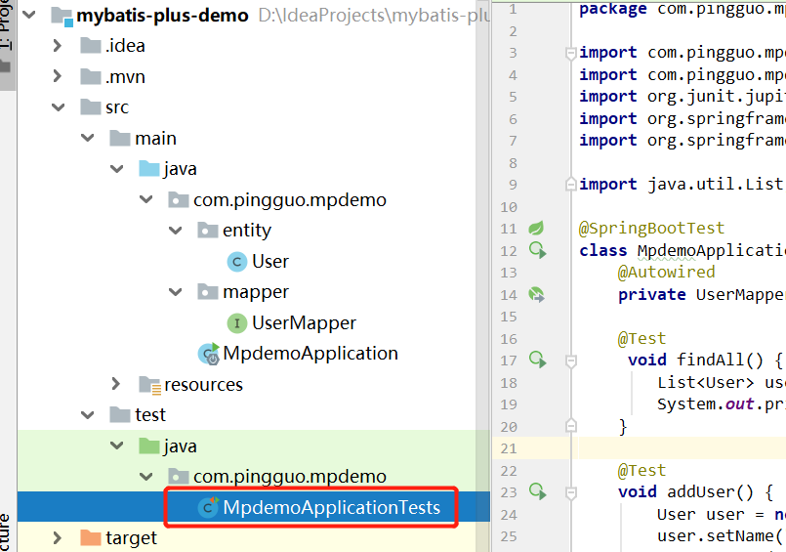This screenshot has height=552, width=786.
Task: Click the @SpringBootTest annotation
Action: point(651,228)
